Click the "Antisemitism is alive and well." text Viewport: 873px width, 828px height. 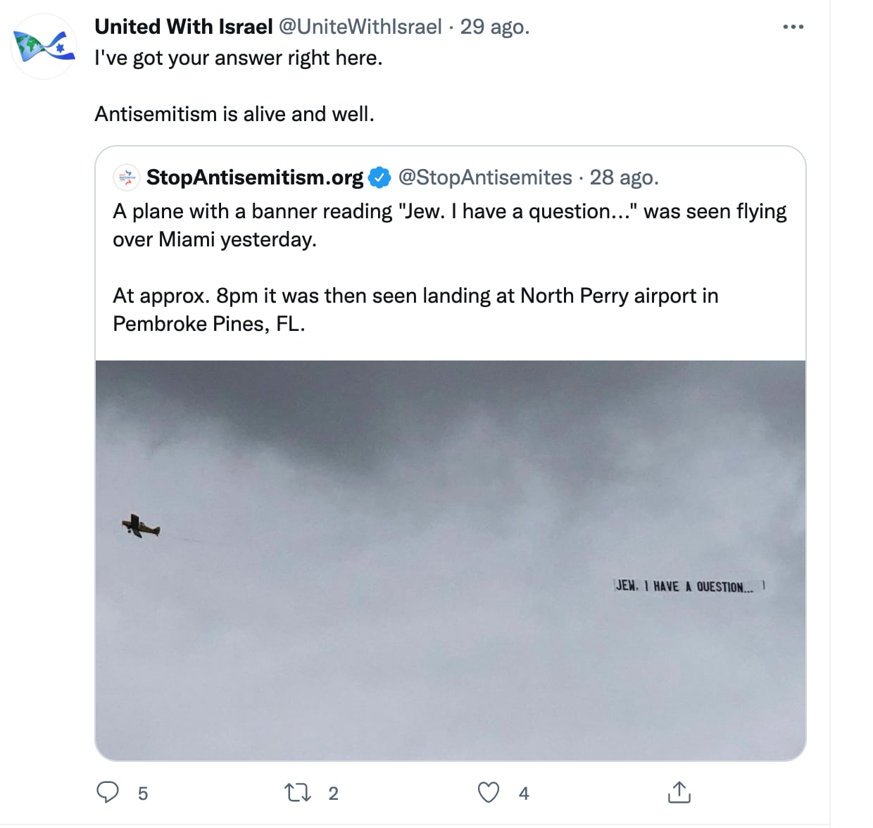[234, 114]
